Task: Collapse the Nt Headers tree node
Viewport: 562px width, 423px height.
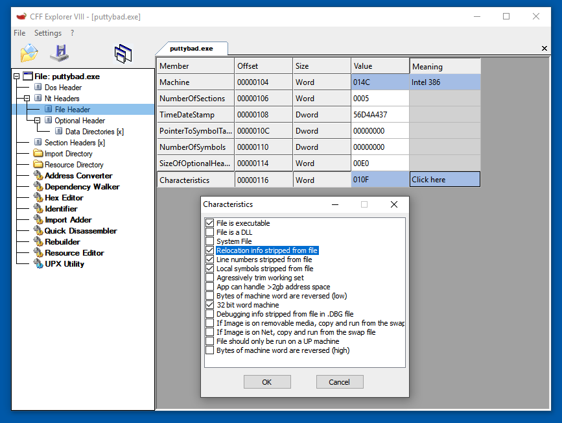Action: tap(27, 98)
